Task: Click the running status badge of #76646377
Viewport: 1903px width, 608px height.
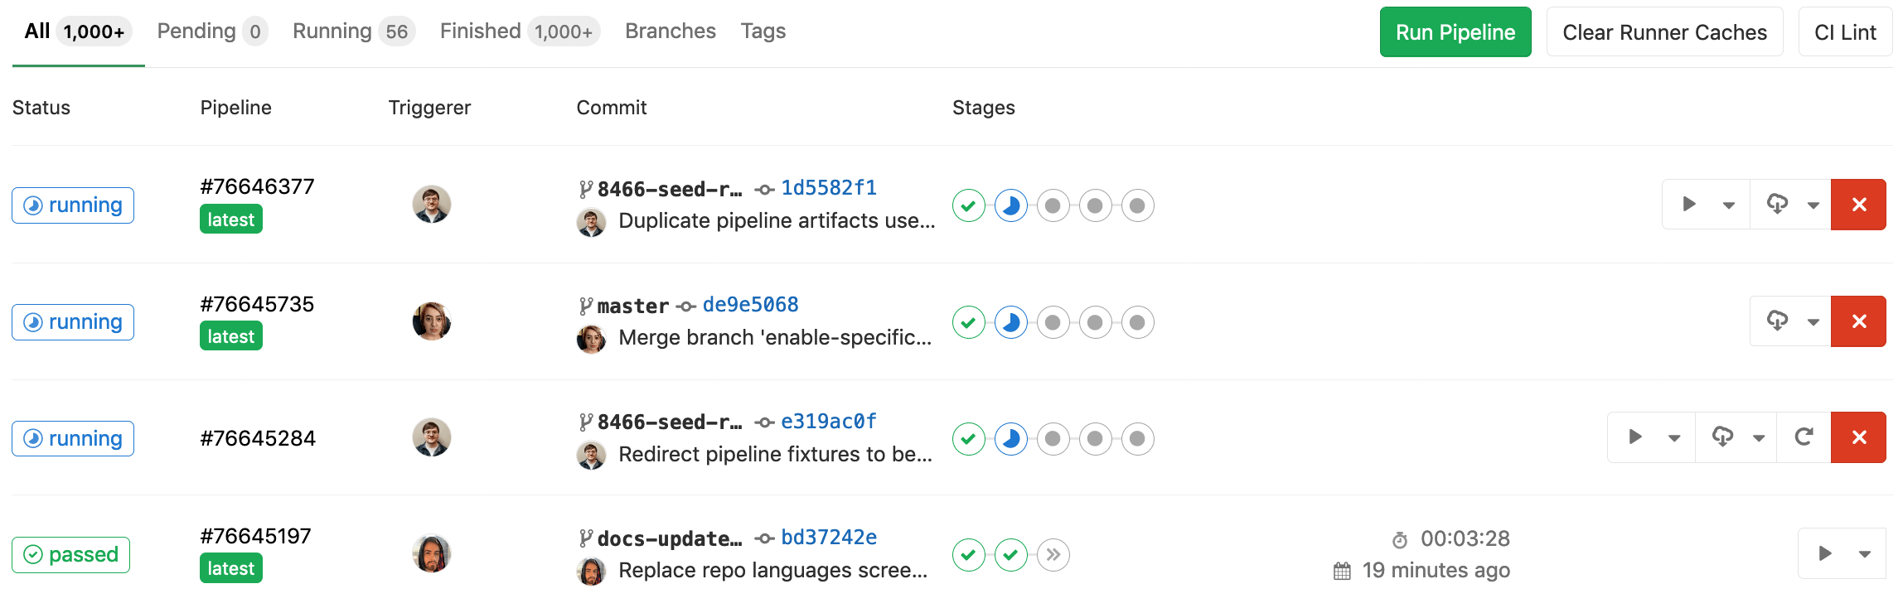Action: coord(72,205)
